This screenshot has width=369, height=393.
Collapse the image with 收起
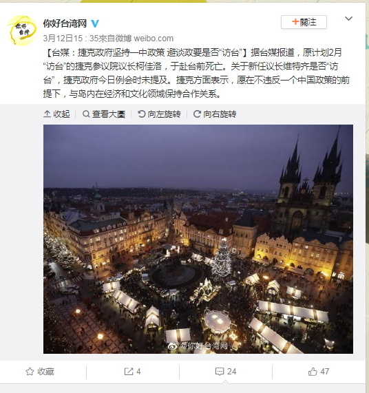click(56, 114)
